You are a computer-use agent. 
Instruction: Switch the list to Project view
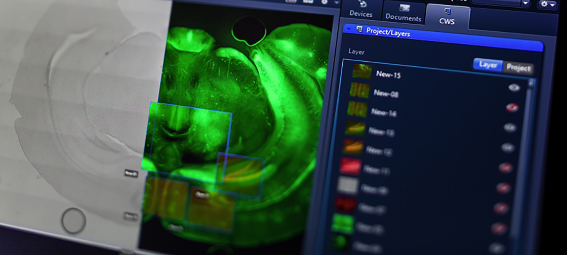pyautogui.click(x=518, y=68)
